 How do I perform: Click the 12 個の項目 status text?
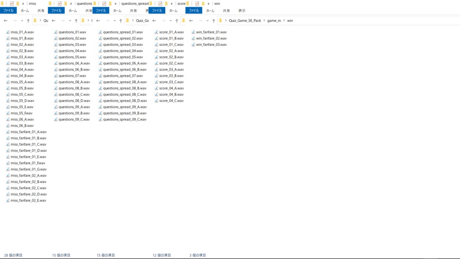point(162,255)
